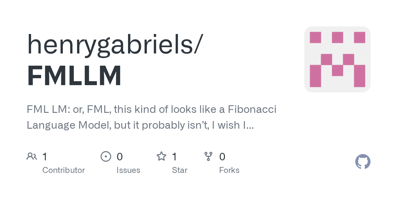The height and width of the screenshot is (198, 397).
Task: Select the Forks label
Action: click(x=229, y=170)
